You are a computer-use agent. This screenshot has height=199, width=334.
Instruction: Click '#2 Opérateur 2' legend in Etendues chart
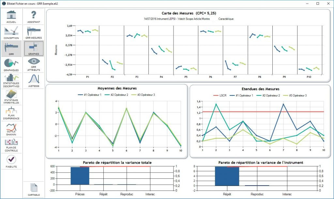268,95
